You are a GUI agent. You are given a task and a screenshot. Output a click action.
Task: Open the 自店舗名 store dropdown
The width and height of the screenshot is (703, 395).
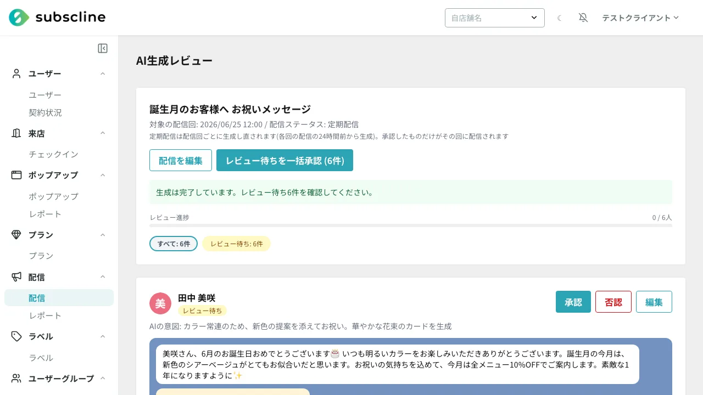495,18
